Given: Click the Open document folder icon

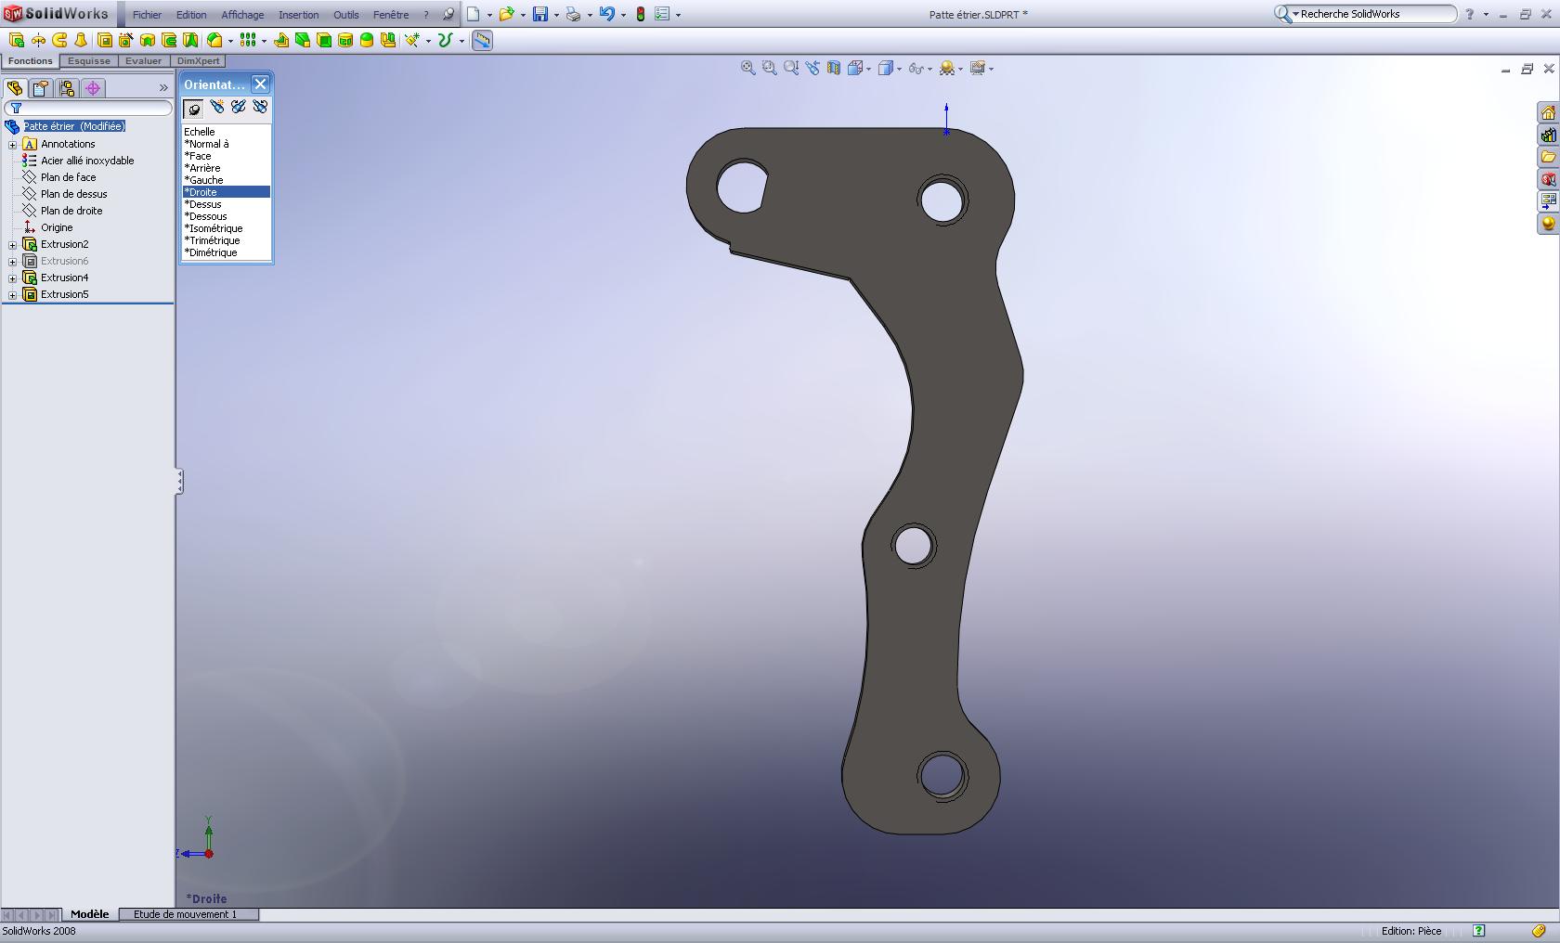Looking at the screenshot, I should 506,14.
